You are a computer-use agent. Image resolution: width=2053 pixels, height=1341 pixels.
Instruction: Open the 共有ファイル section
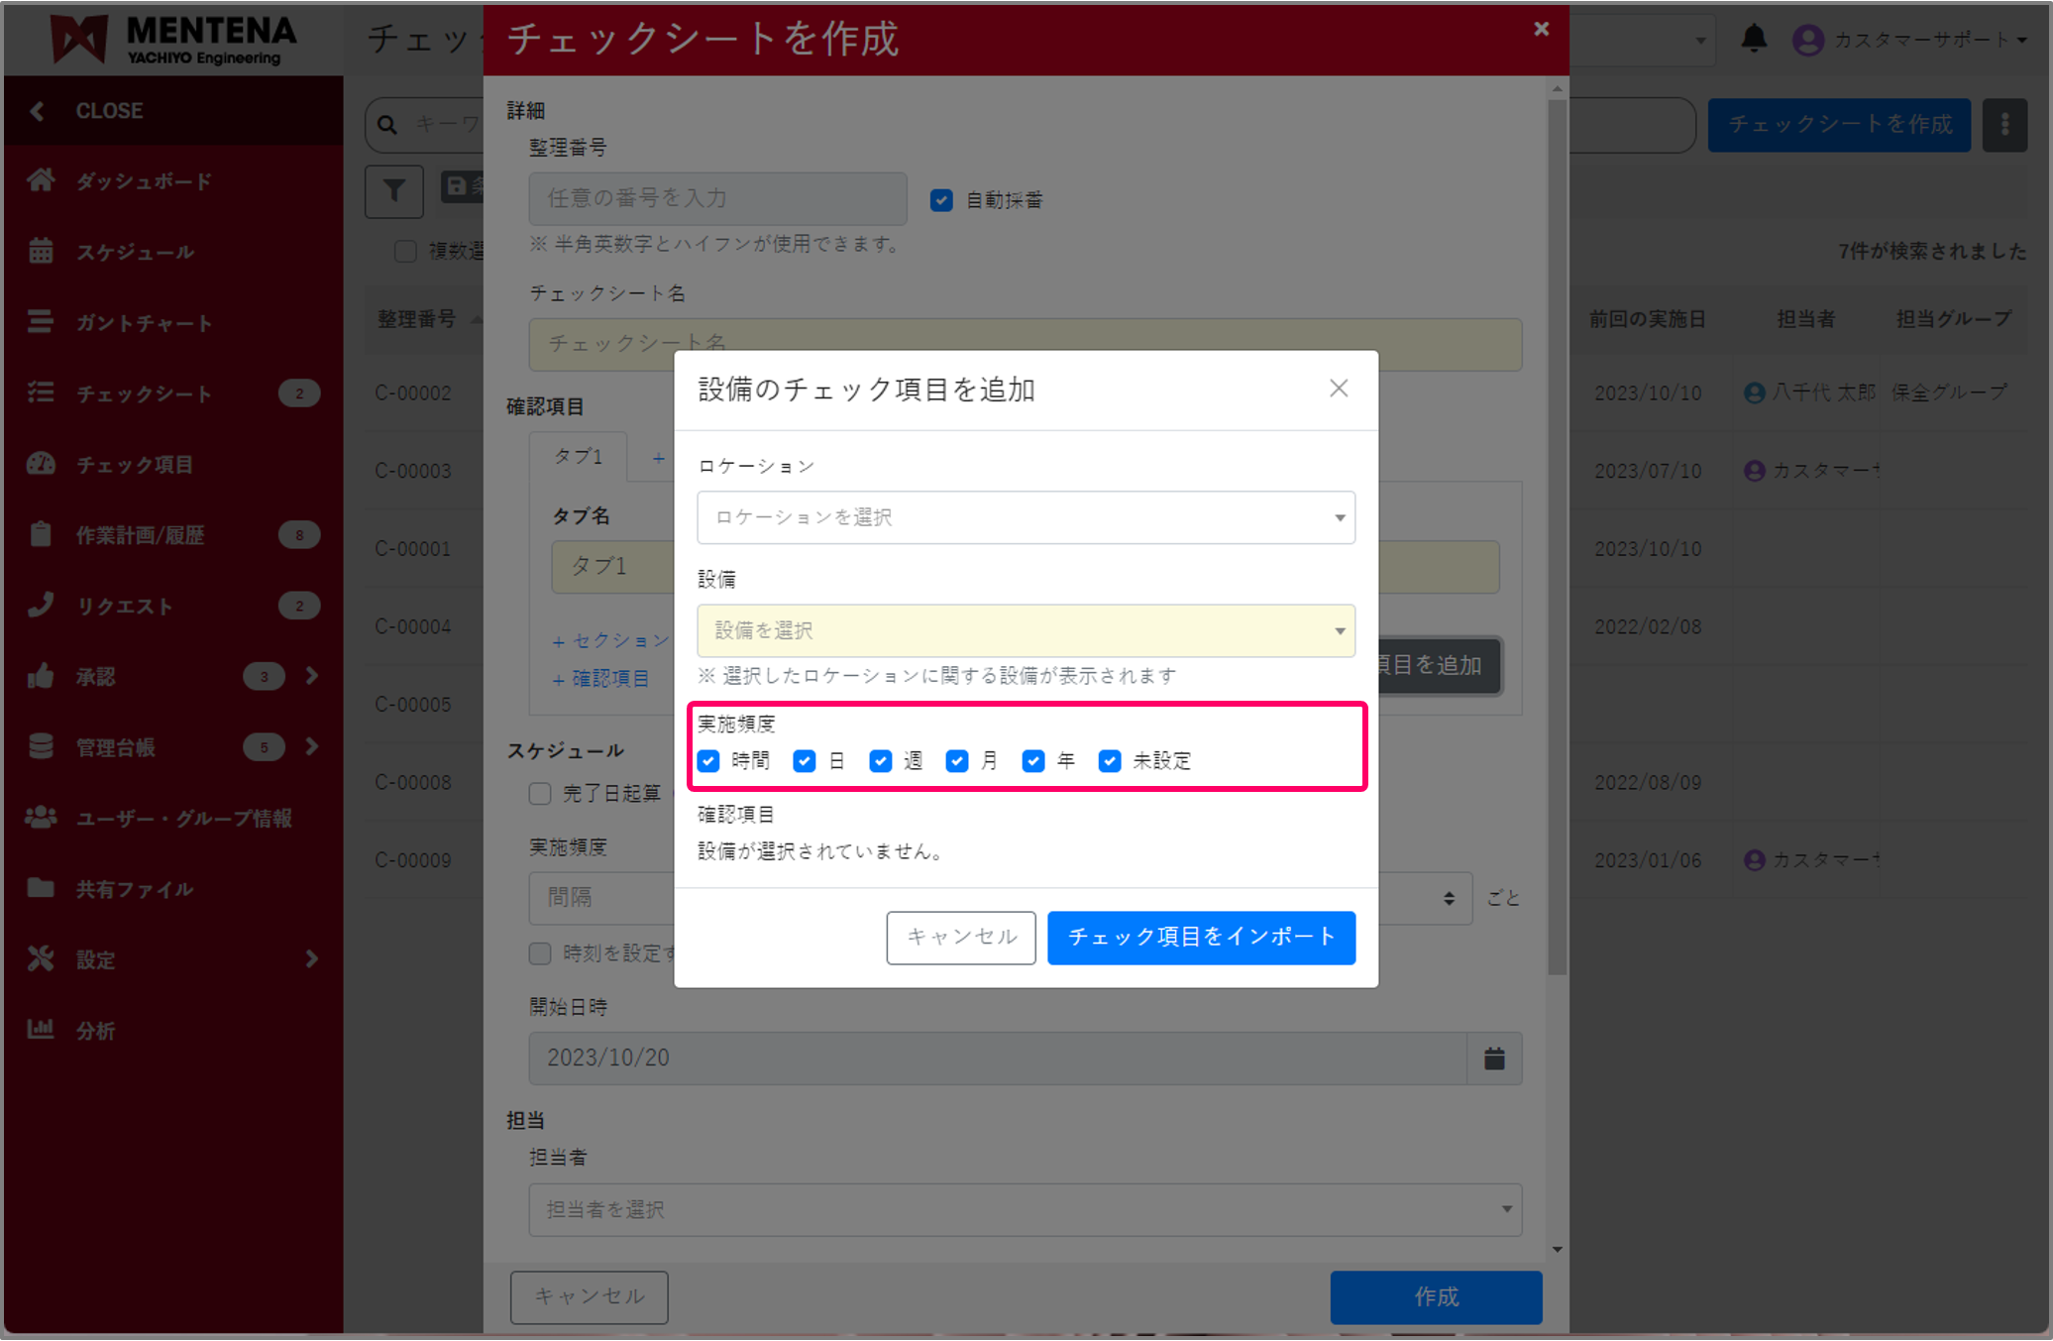click(x=134, y=888)
